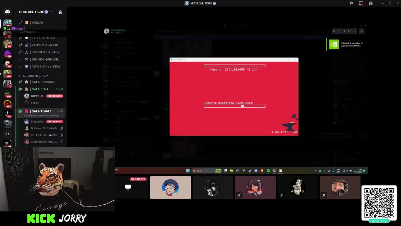
Task: Open the CLIPS-Y-REACCIO... channel
Action: coord(41,45)
